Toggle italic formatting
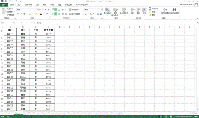Image resolution: width=199 pixels, height=118 pixels. tap(21, 14)
